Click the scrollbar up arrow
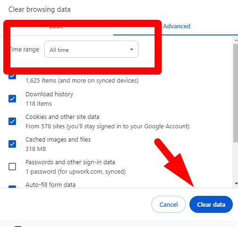 [x=236, y=40]
